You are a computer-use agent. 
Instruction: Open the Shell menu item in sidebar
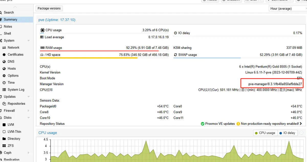point(16,34)
